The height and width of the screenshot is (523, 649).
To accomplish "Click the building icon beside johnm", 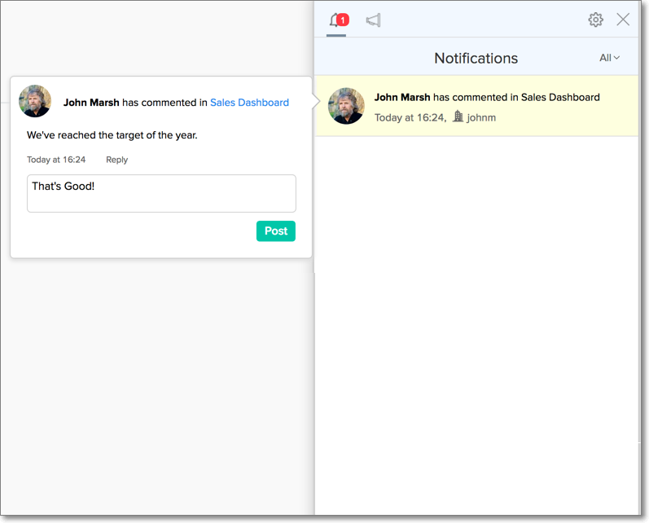I will coord(458,117).
